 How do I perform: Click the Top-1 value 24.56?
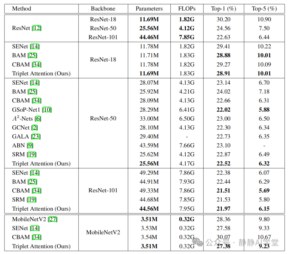(x=223, y=28)
